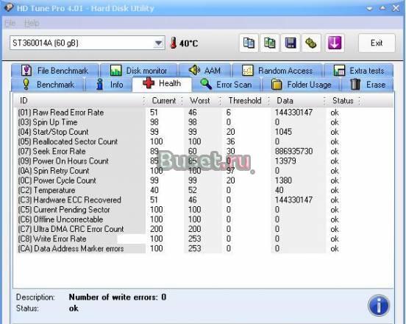The image size is (406, 324).
Task: Switch to the Random Access tab
Action: tap(277, 71)
